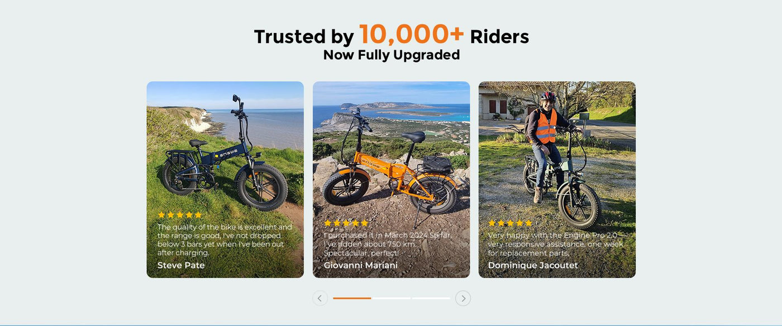782x326 pixels.
Task: Click the Engine Pro 2.0 review text
Action: coord(555,244)
